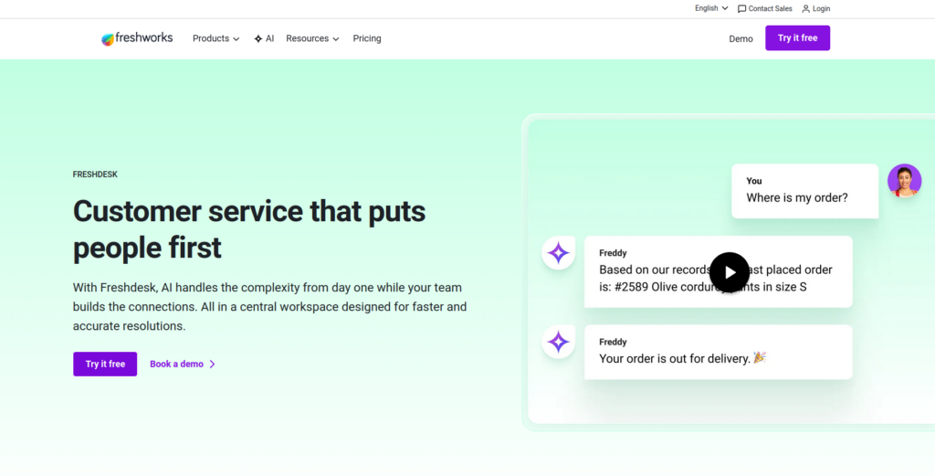This screenshot has height=476, width=935.
Task: Click the Contact Sales chat icon
Action: (x=741, y=9)
